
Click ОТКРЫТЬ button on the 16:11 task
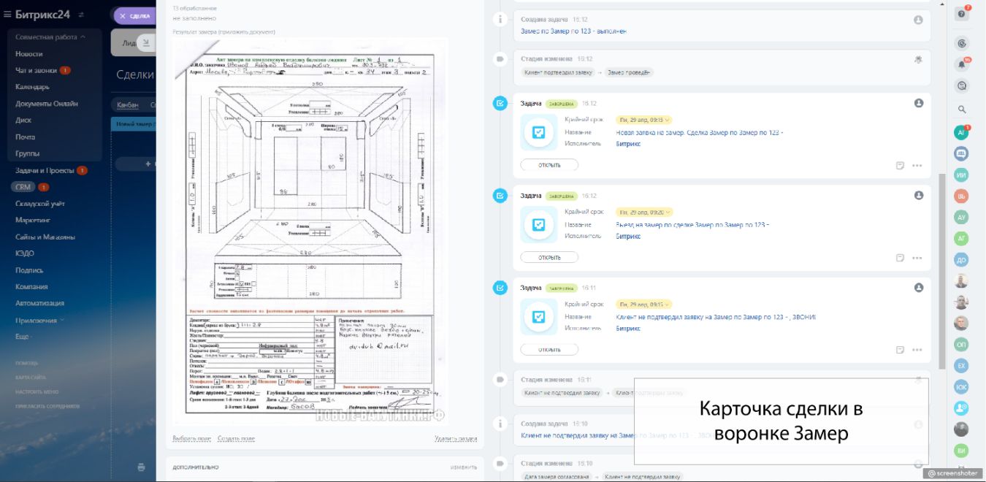(x=549, y=349)
